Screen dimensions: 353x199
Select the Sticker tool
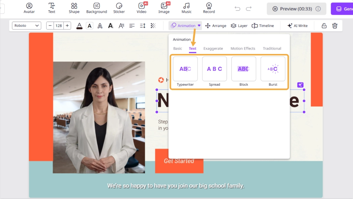tap(119, 8)
